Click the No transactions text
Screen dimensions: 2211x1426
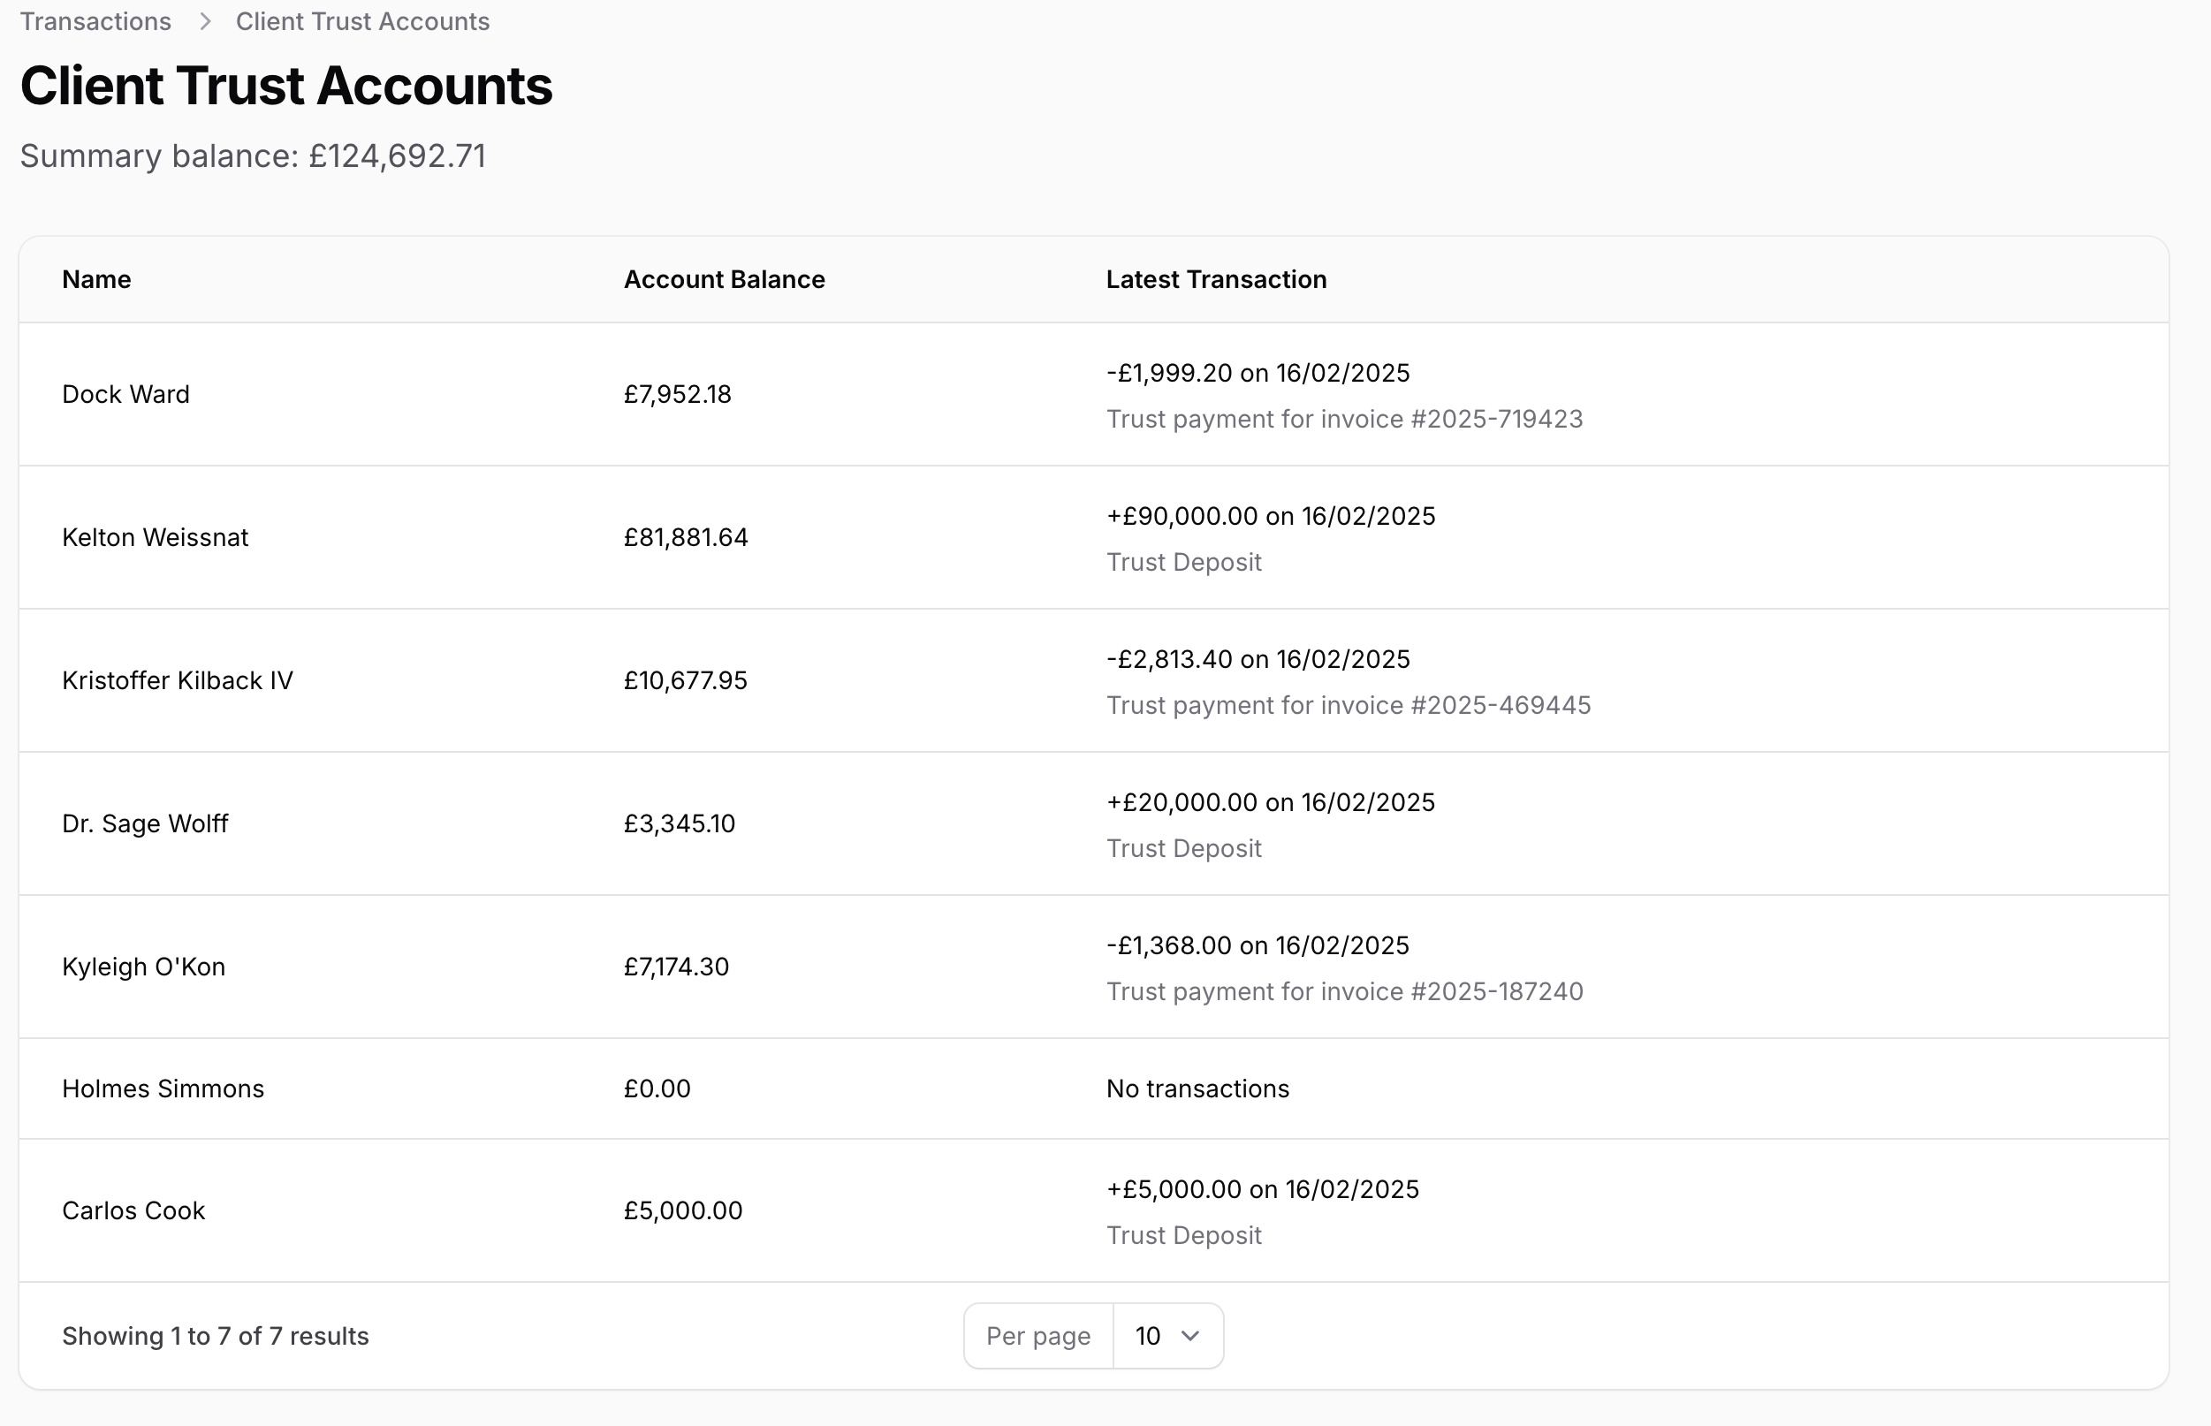click(1197, 1088)
